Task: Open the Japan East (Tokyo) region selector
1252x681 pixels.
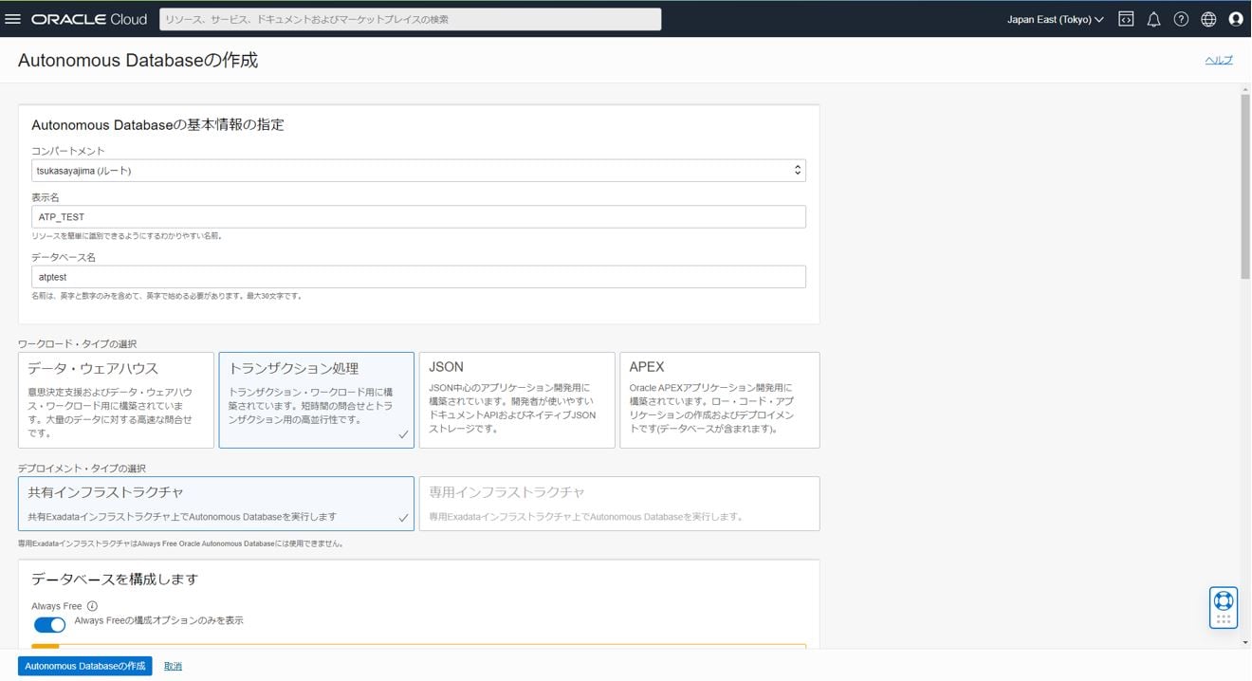Action: click(1055, 18)
